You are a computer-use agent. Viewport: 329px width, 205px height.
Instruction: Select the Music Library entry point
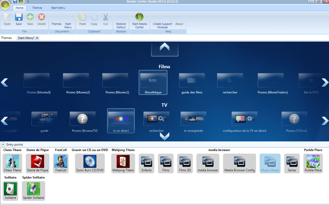click(x=270, y=163)
